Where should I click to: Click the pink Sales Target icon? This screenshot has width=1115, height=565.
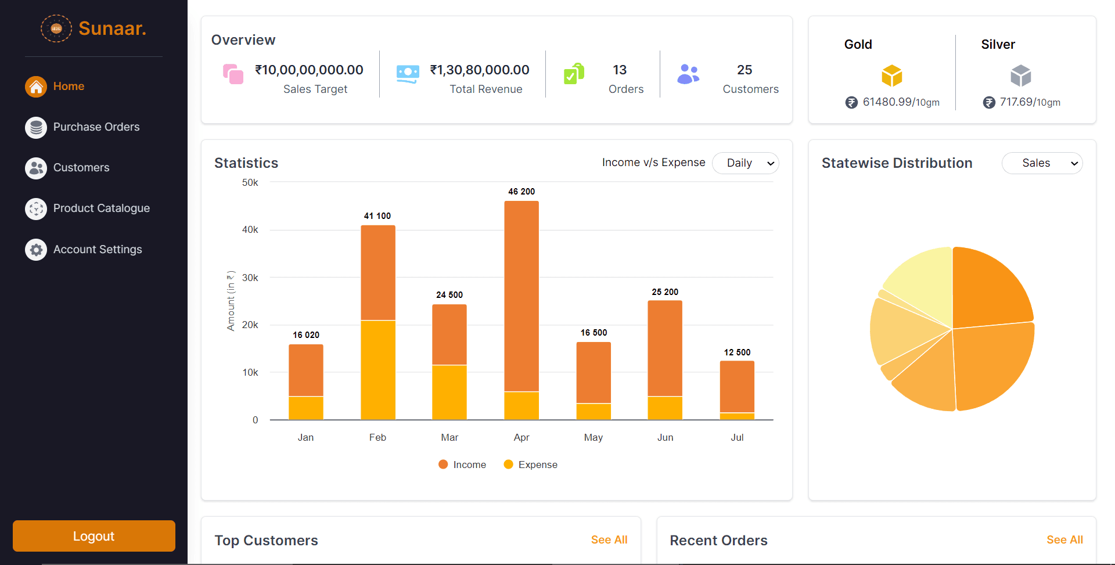(x=233, y=74)
